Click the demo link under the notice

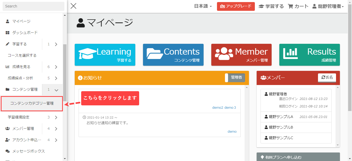pos(232,132)
